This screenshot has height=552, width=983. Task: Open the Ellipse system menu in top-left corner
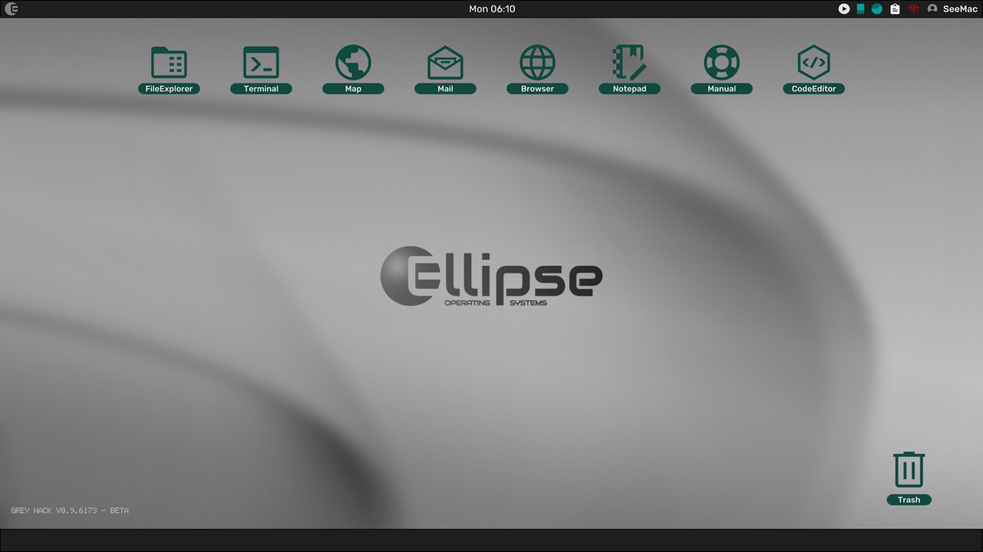pyautogui.click(x=12, y=9)
